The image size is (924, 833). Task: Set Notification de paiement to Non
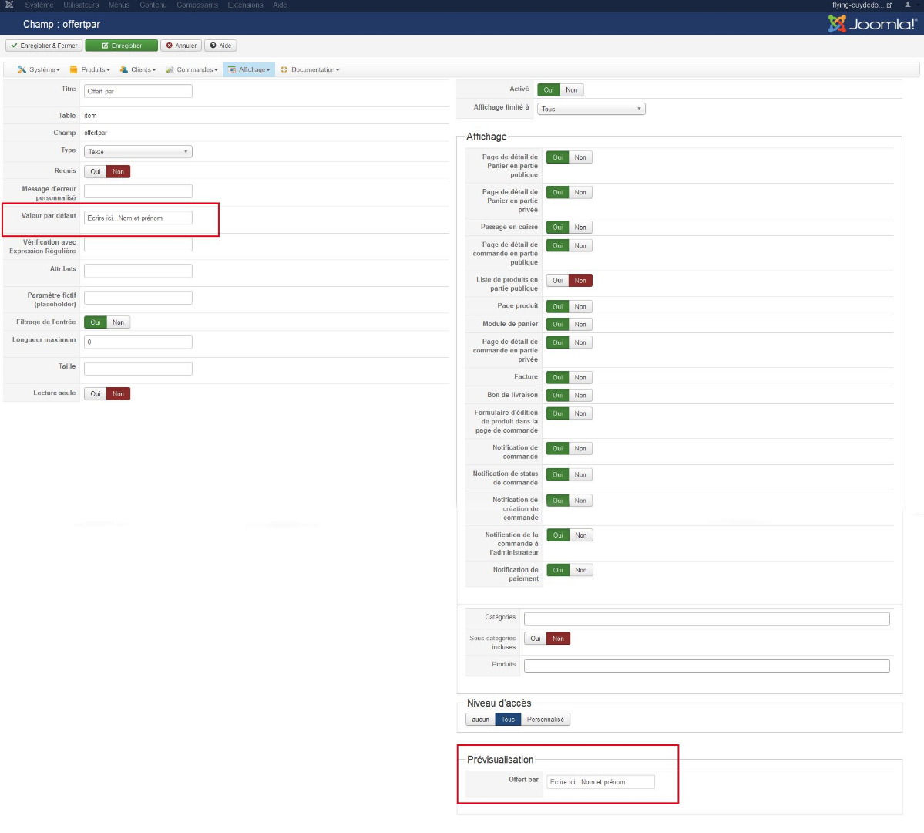(x=581, y=570)
